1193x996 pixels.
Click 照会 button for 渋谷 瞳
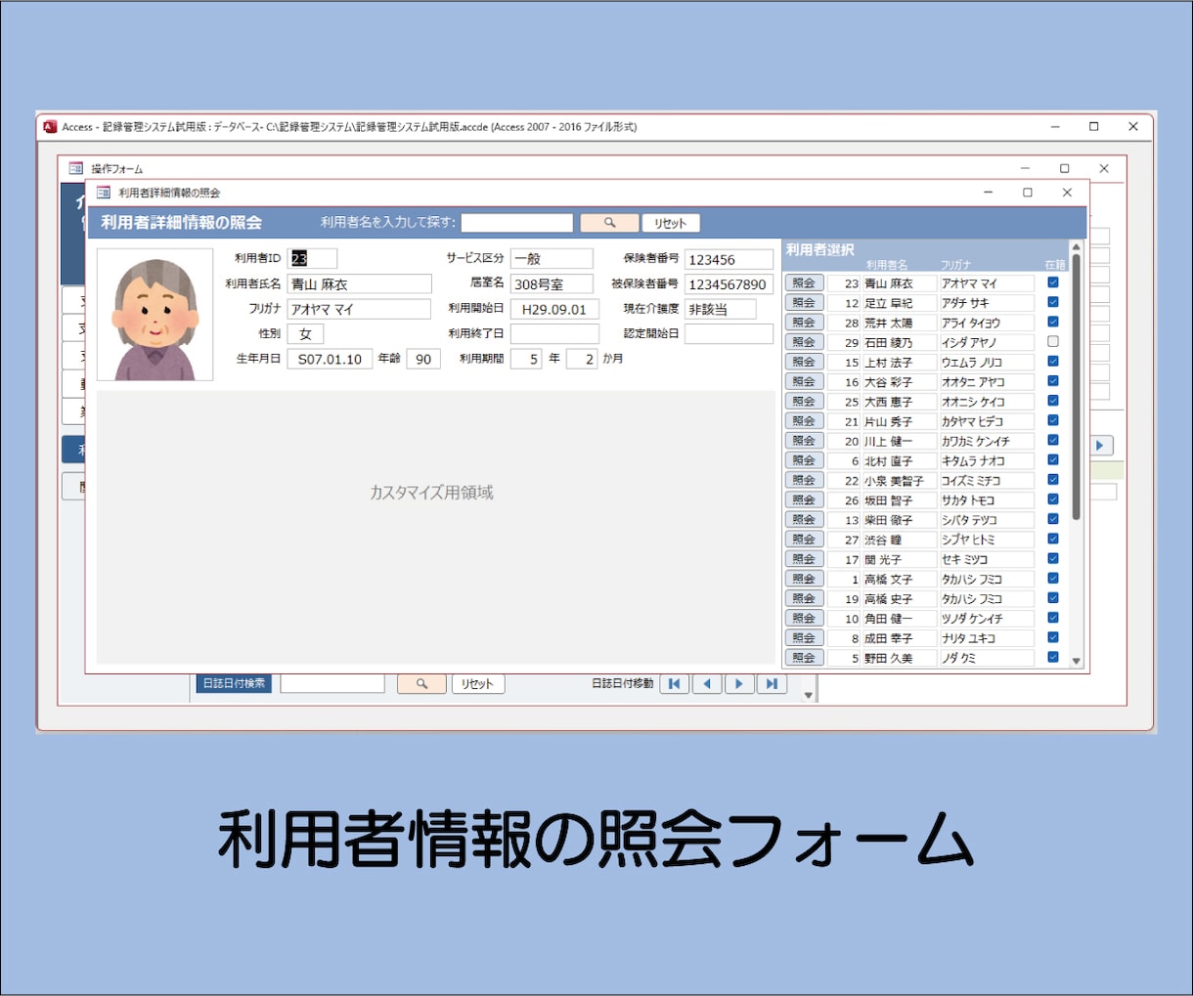[804, 540]
